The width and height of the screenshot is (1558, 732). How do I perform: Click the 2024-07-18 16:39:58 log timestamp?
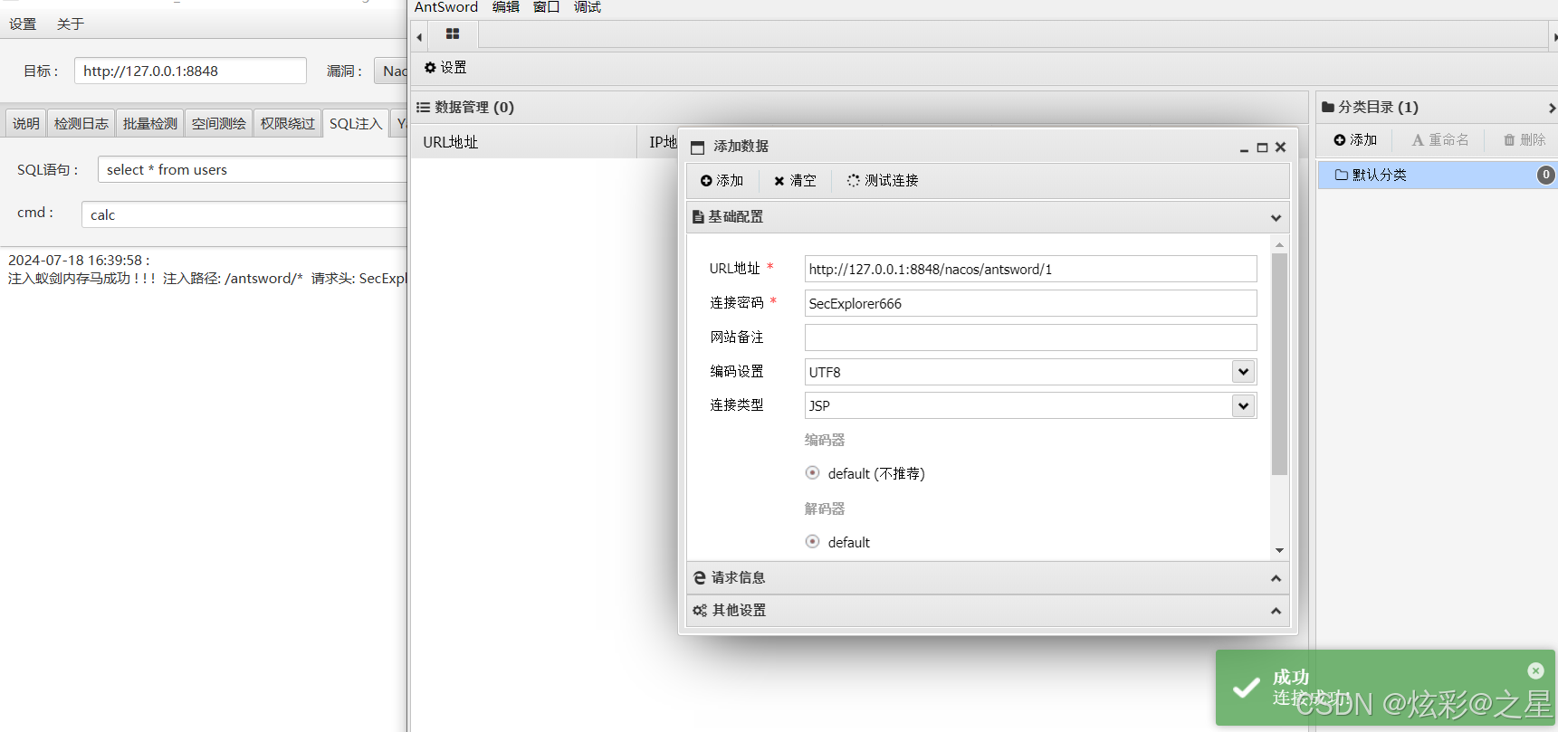(79, 261)
